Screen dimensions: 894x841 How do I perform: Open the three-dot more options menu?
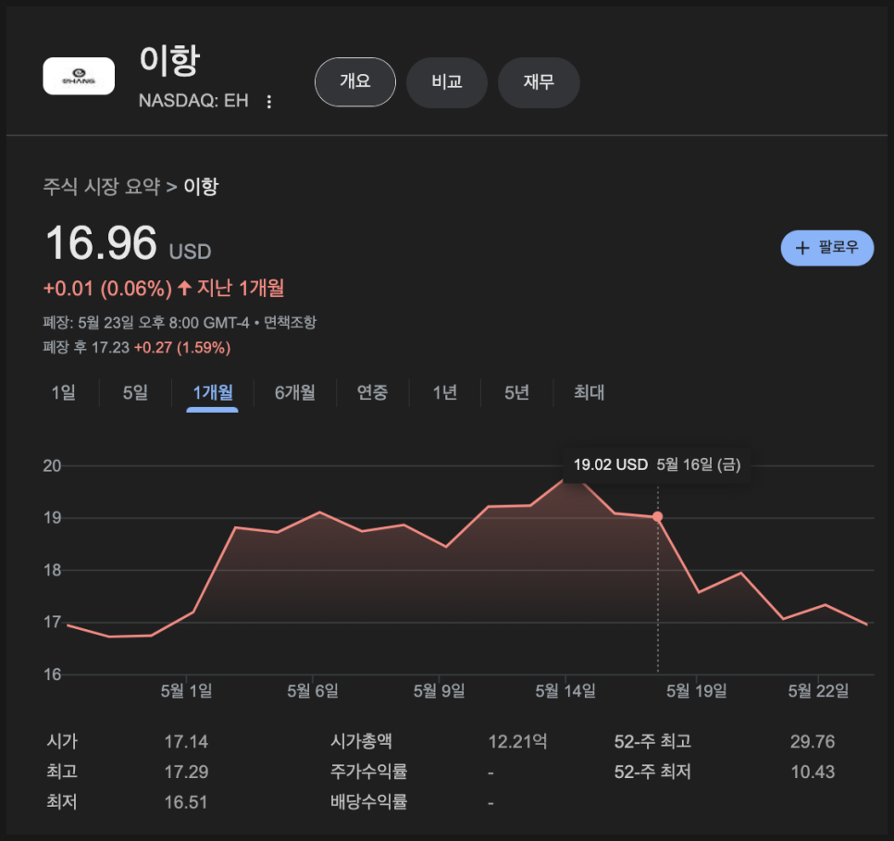click(x=269, y=102)
